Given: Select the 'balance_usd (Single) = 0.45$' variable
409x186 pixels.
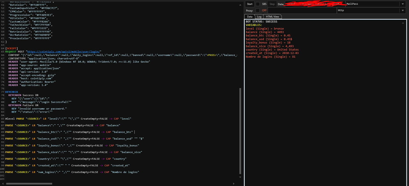Looking at the screenshot, I should pos(269,39).
